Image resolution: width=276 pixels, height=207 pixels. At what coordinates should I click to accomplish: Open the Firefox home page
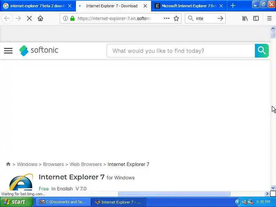tap(40, 18)
